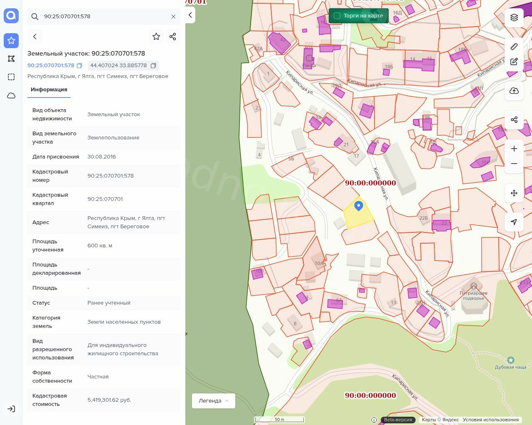Select the ruler measurement tool
This screenshot has height=425, width=532.
coord(514,46)
